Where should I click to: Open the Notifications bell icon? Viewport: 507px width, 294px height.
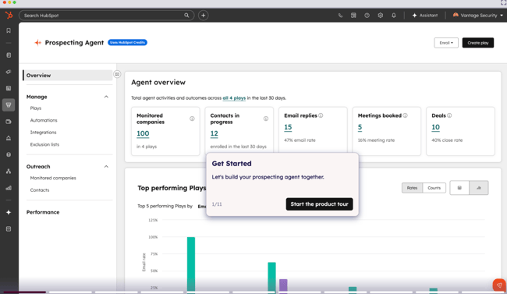click(x=393, y=15)
